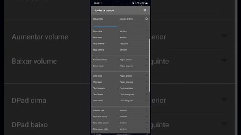241x135 pixels.
Task: Click the 'DPad esquerda' label
Action: tap(99, 88)
